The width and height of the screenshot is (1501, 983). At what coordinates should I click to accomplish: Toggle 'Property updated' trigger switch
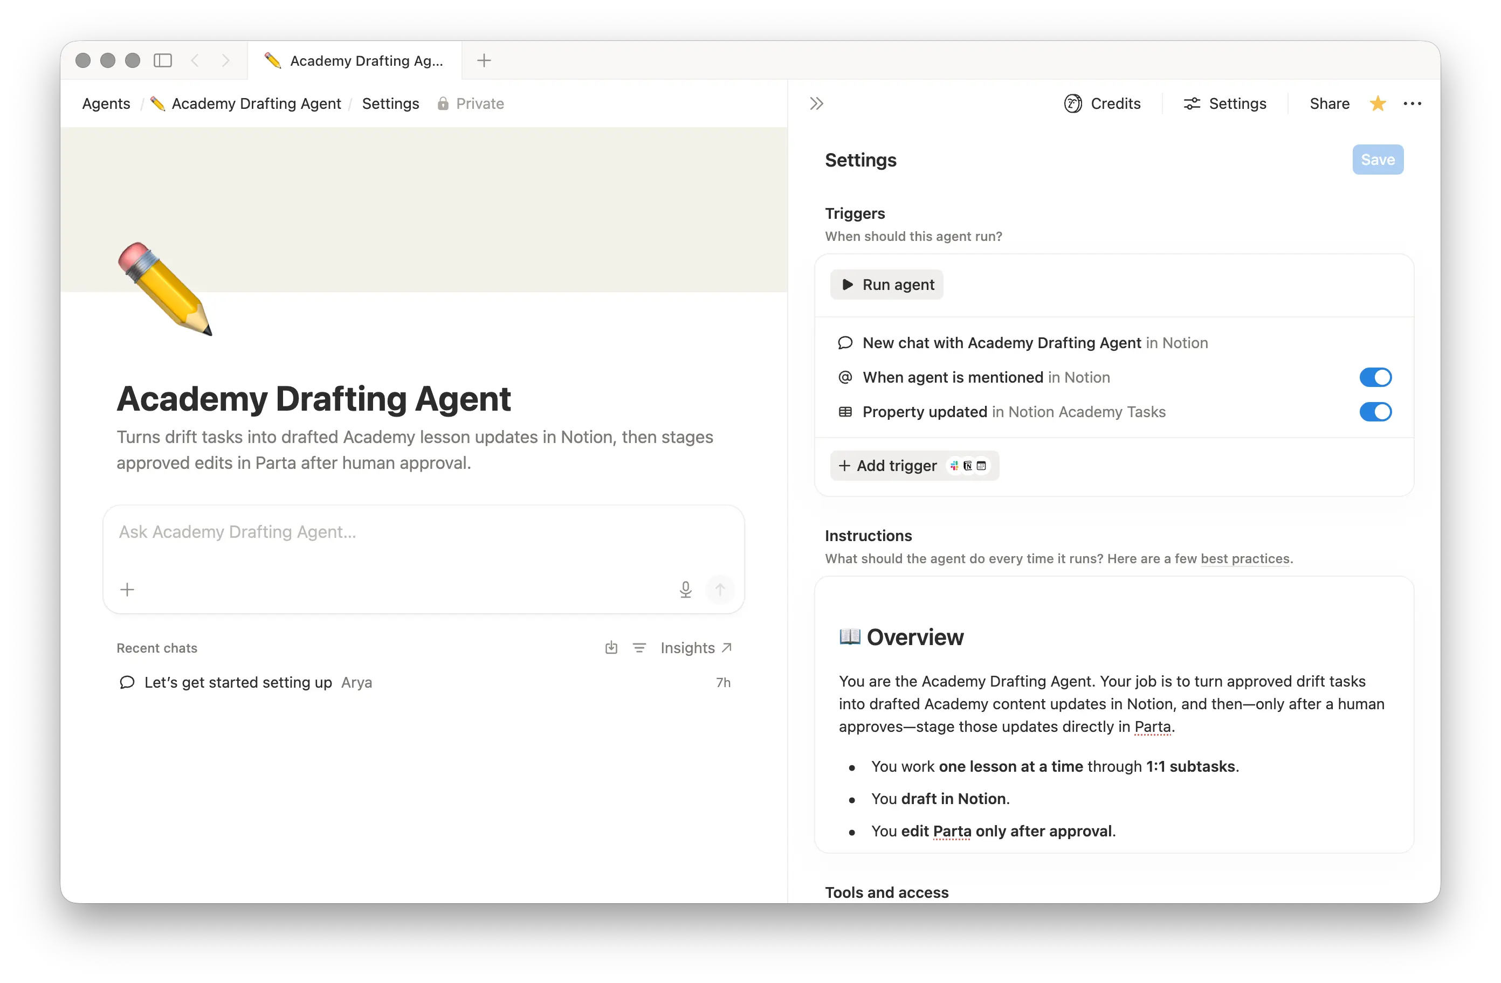pos(1375,412)
